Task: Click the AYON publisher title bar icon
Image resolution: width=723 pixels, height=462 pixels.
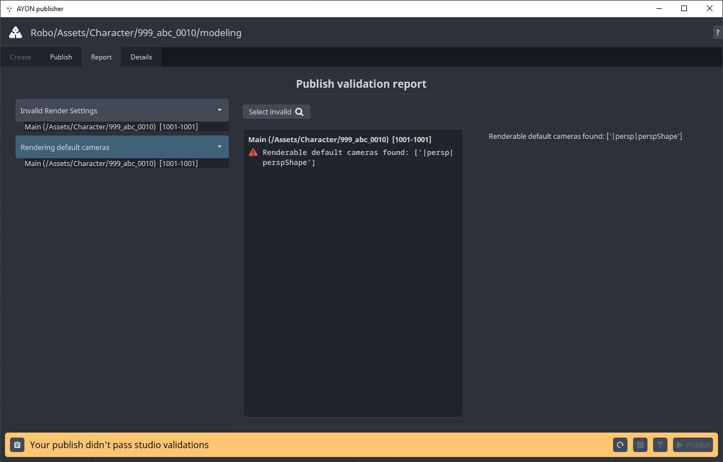Action: pyautogui.click(x=8, y=8)
